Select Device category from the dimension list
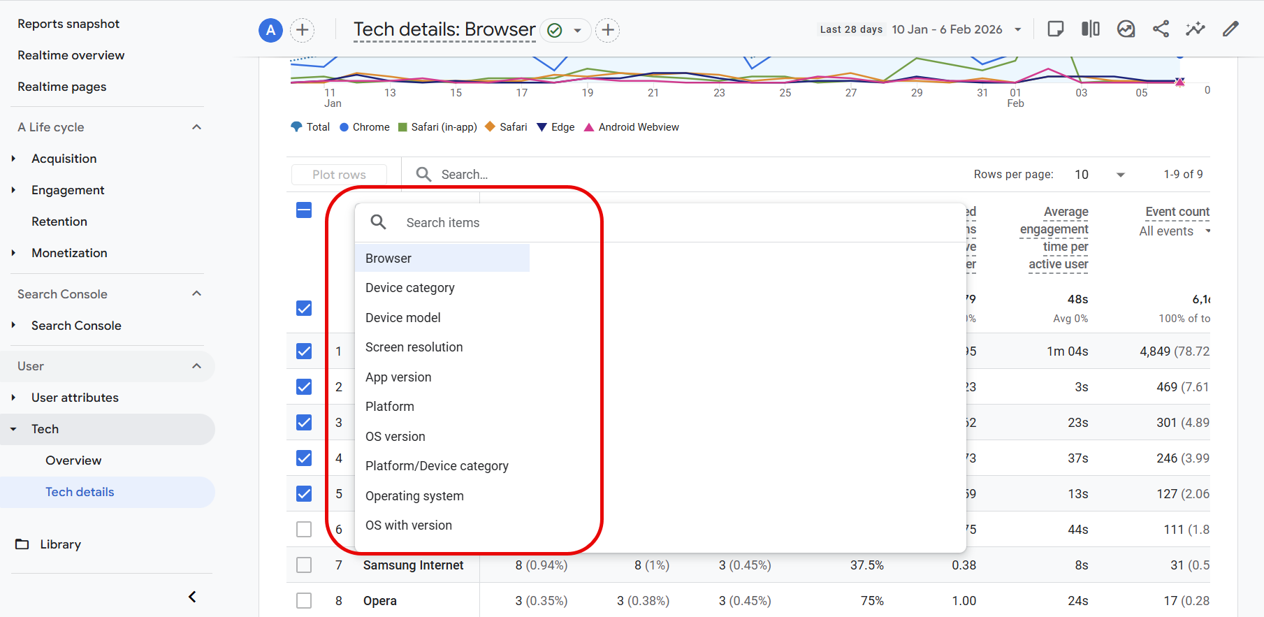Screen dimensions: 1264x617 [x=410, y=288]
